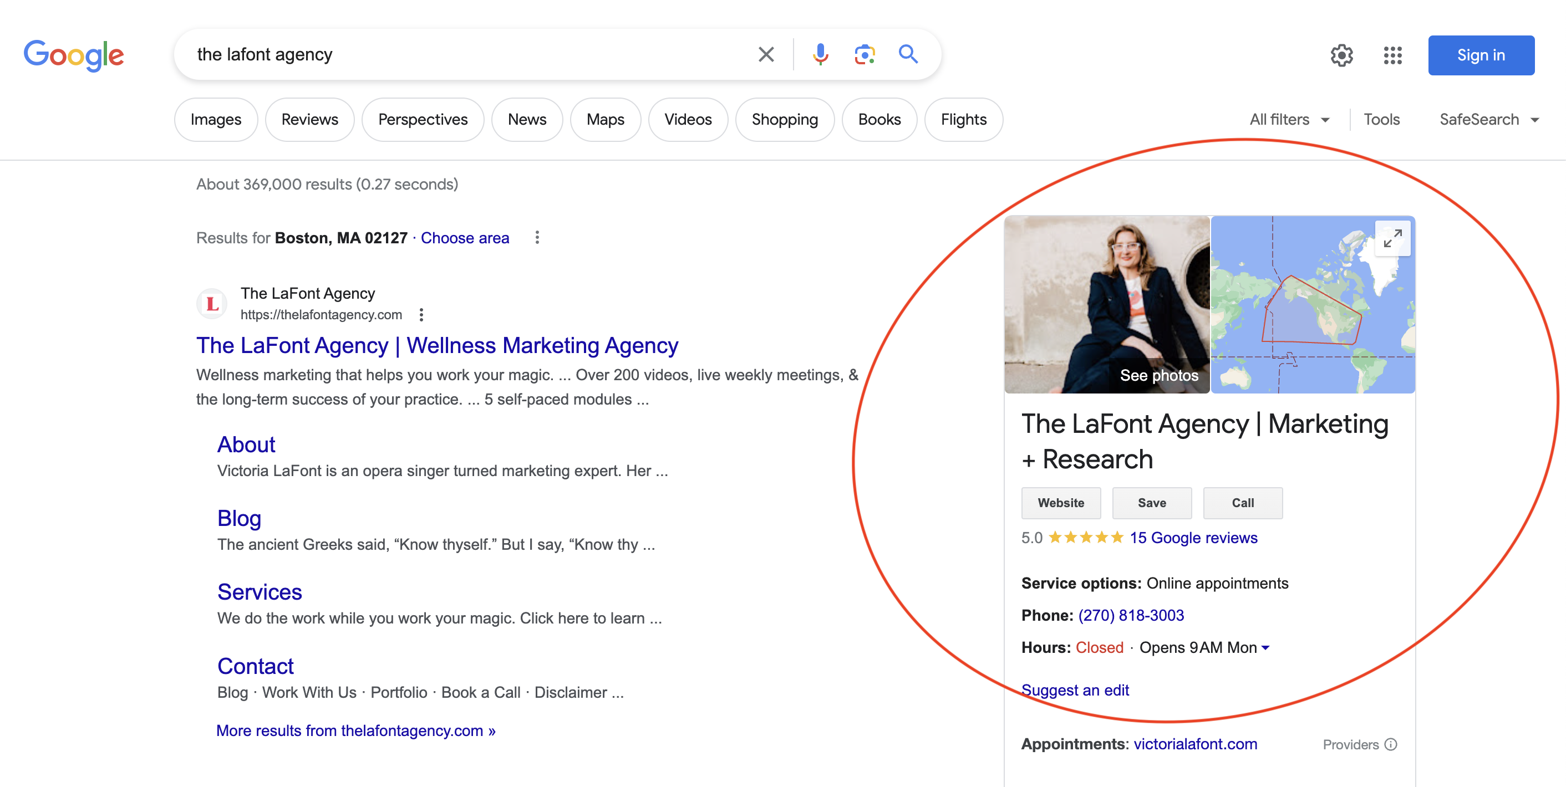Click 'The LaFont Agency | Marketing + Research' title
Viewport: 1566px width, 787px height.
pos(1204,441)
